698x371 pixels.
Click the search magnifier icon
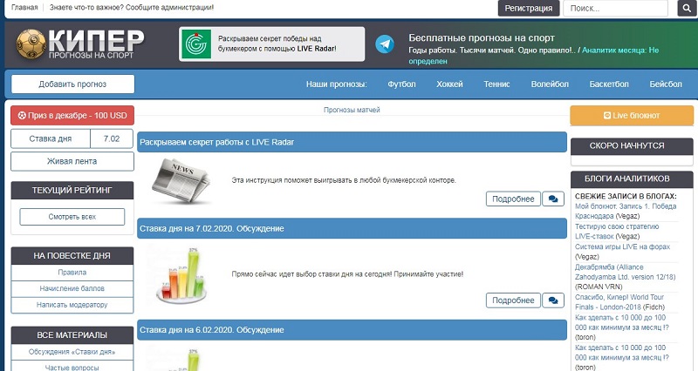click(684, 9)
